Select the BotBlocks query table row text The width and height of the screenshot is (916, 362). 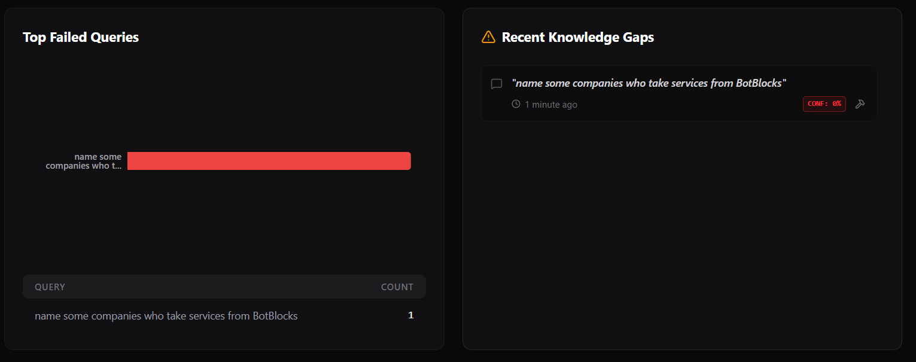click(166, 316)
